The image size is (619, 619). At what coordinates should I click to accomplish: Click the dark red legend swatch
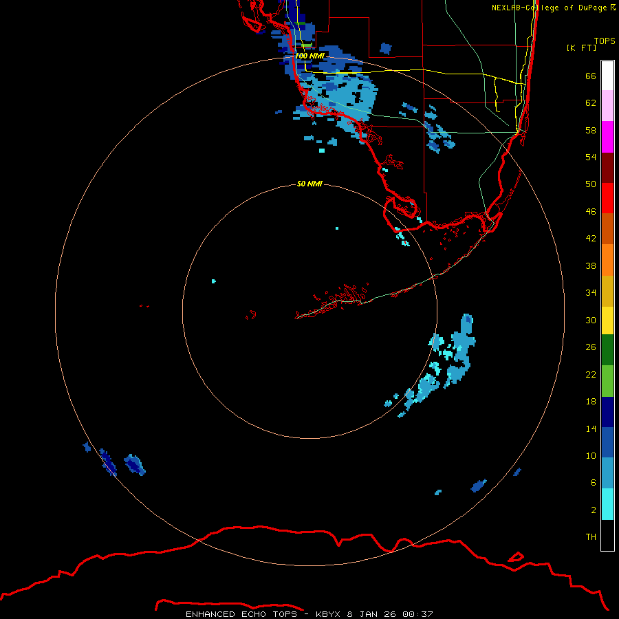coord(607,168)
